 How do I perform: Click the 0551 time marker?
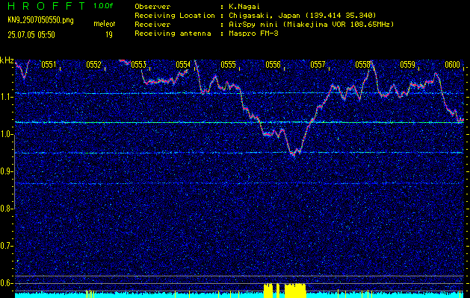click(49, 64)
